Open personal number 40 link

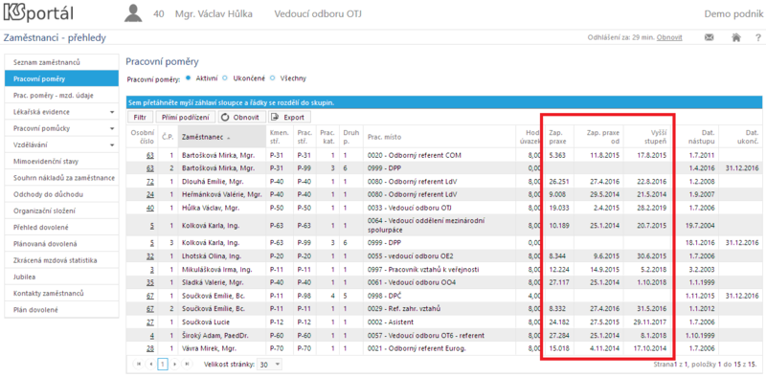click(150, 208)
